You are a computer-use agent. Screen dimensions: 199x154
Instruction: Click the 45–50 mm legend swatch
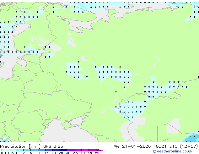[x=92, y=150]
